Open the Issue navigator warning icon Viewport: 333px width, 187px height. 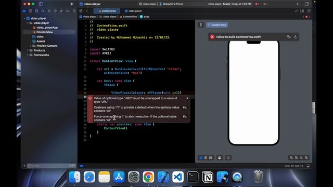(x=49, y=11)
